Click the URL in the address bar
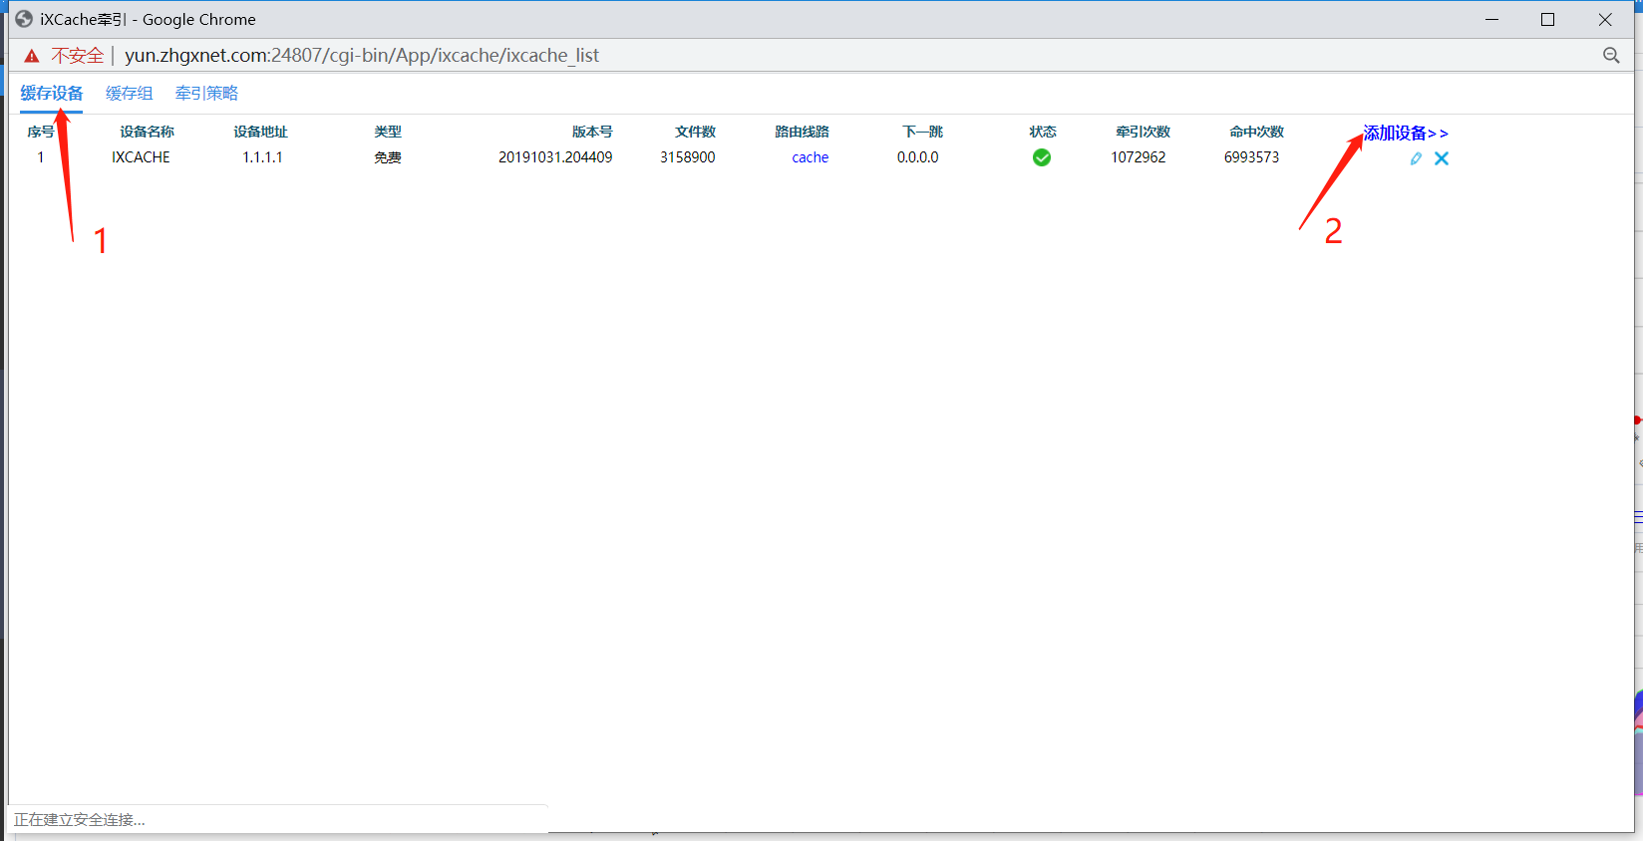The width and height of the screenshot is (1643, 841). 361,56
